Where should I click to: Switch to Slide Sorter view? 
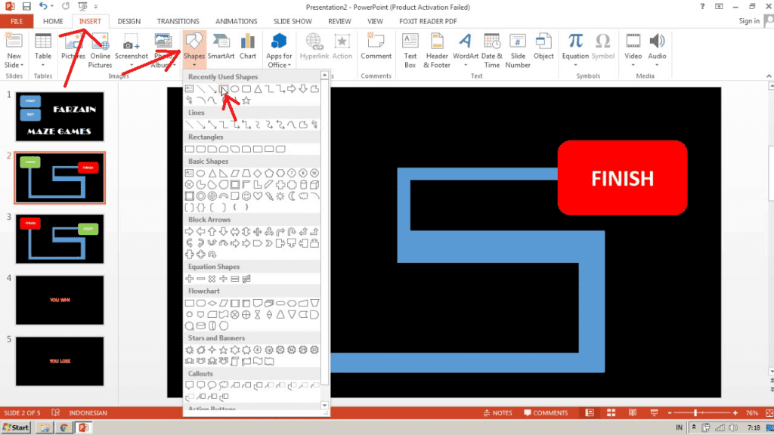pos(611,413)
